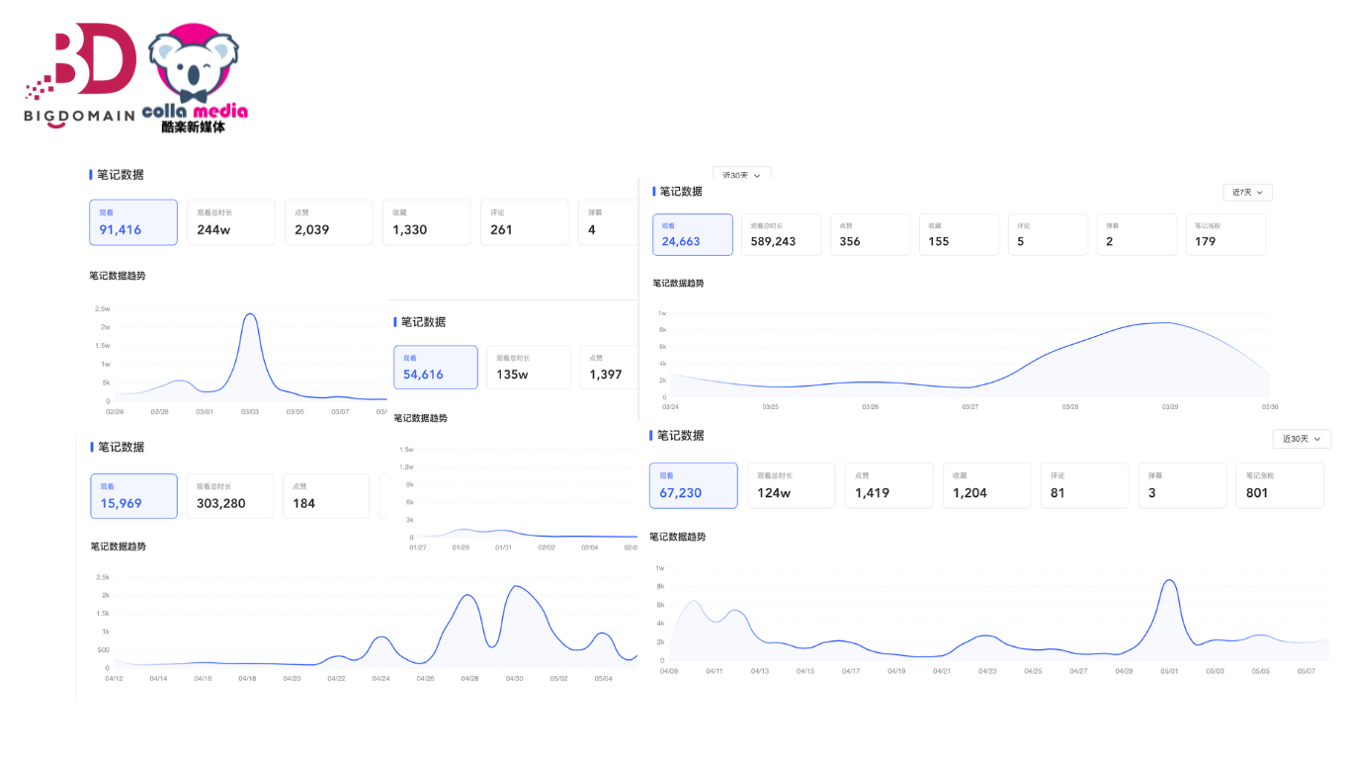Select the 点赞 2,039 stat card
Image resolution: width=1350 pixels, height=759 pixels.
pyautogui.click(x=328, y=222)
